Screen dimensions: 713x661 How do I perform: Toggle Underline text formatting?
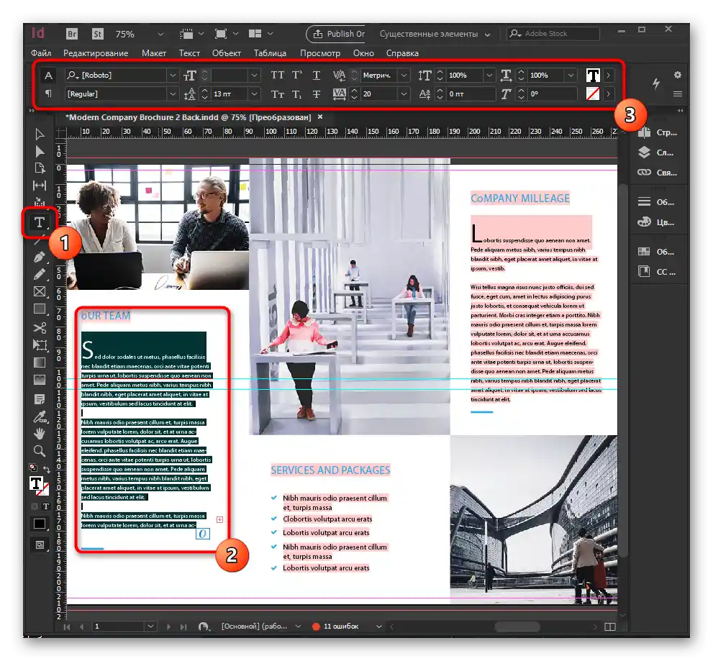(316, 76)
